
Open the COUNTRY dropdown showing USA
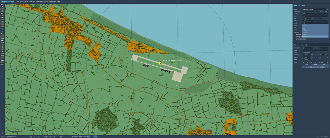315,14
